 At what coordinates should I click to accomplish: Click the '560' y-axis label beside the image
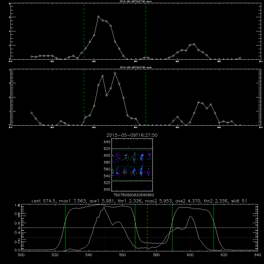click(x=107, y=169)
